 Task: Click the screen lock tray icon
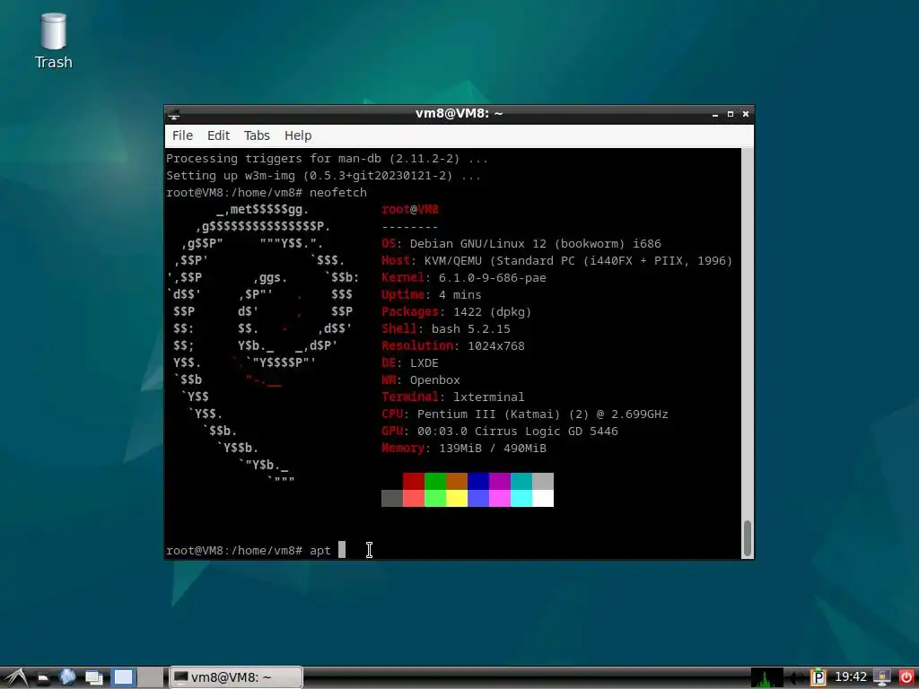point(881,678)
